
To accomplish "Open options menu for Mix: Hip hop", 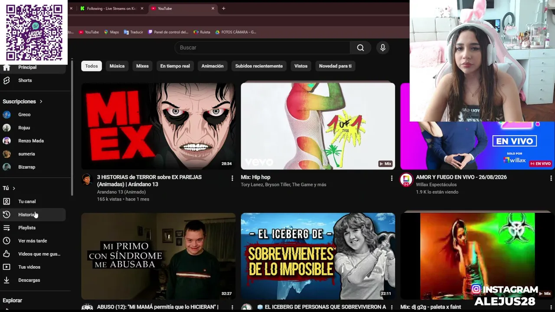I will [x=392, y=178].
